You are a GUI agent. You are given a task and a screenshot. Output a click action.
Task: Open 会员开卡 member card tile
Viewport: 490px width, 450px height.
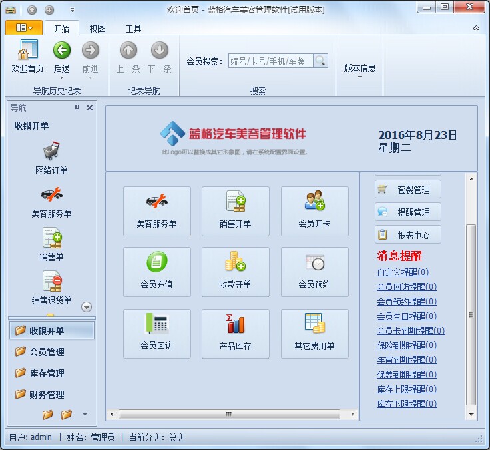point(314,211)
